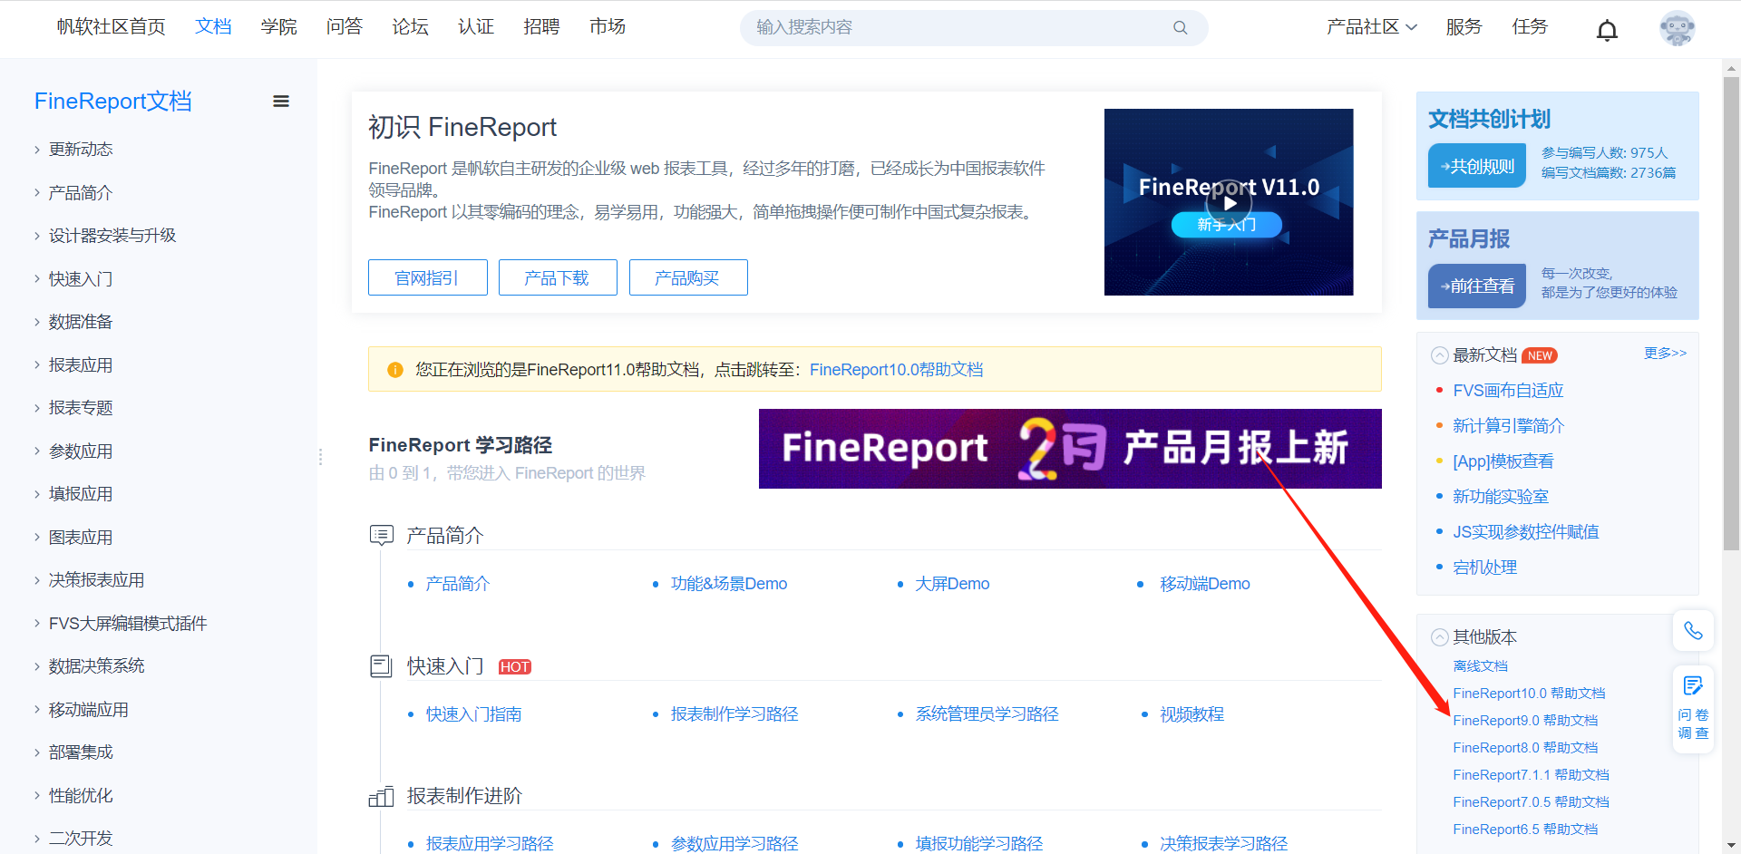This screenshot has width=1741, height=854.
Task: Open the 新计算引擎简介 document
Action: click(1508, 426)
